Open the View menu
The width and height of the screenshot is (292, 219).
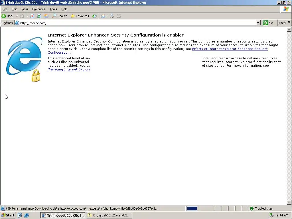25,9
